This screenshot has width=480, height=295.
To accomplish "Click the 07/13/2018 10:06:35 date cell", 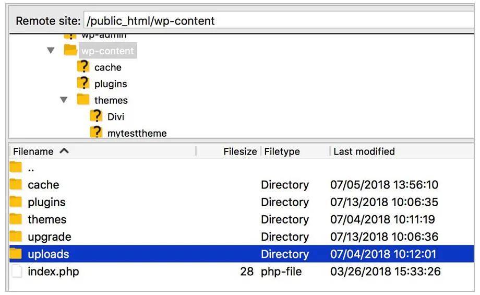I will (384, 202).
